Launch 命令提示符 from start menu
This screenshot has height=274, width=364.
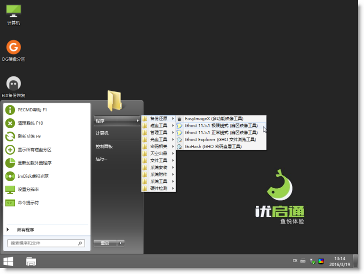tap(28, 203)
